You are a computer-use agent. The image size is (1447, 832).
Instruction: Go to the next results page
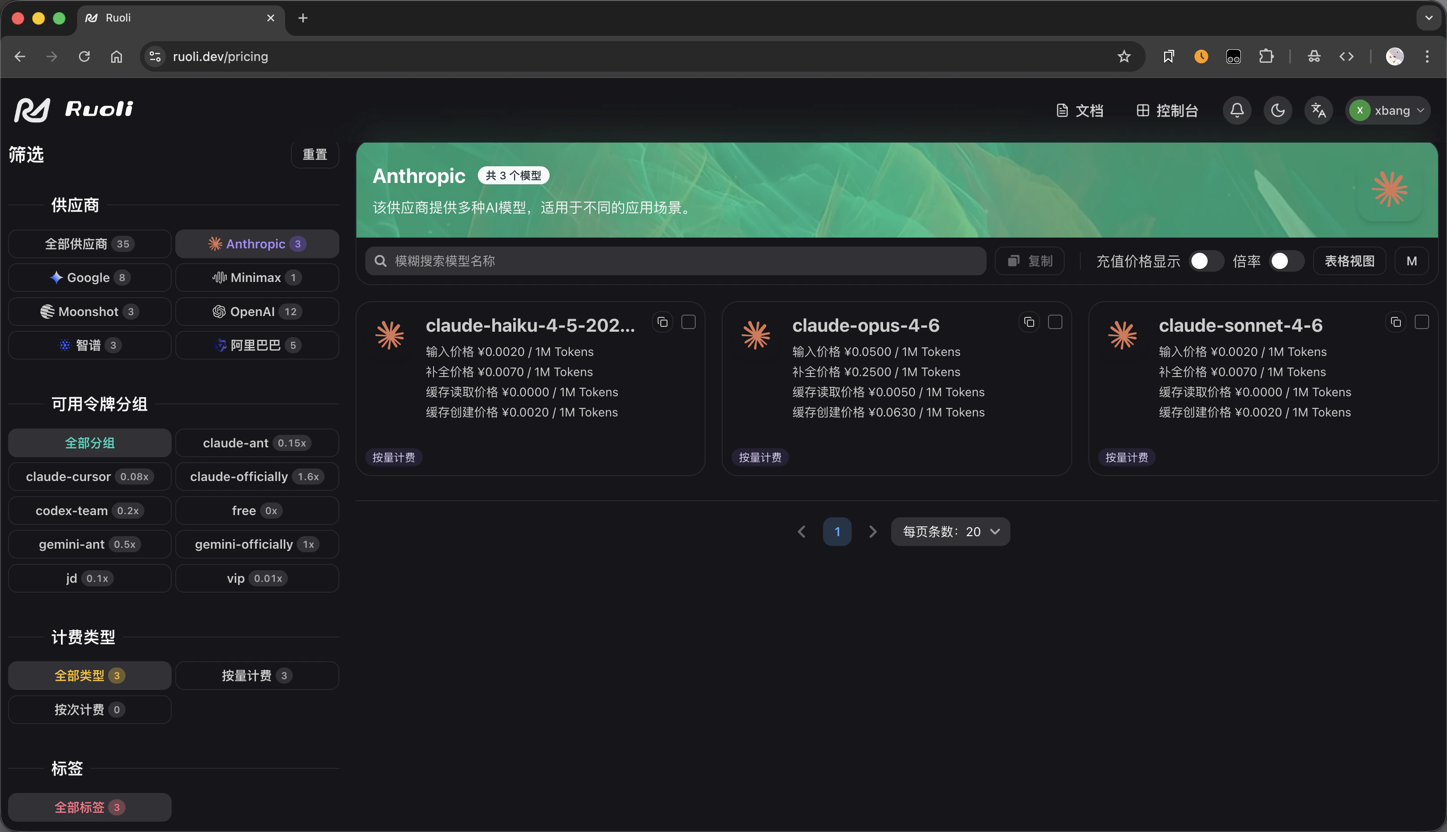(872, 531)
